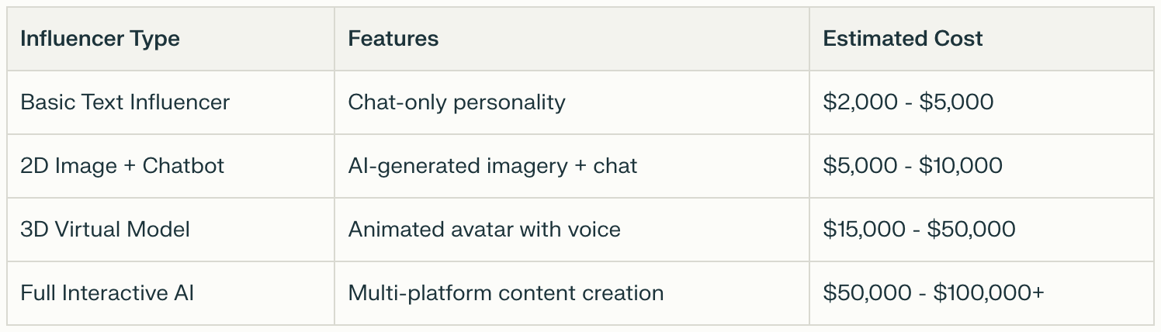Click the $5,000 - $10,000 cost cell

click(x=913, y=166)
